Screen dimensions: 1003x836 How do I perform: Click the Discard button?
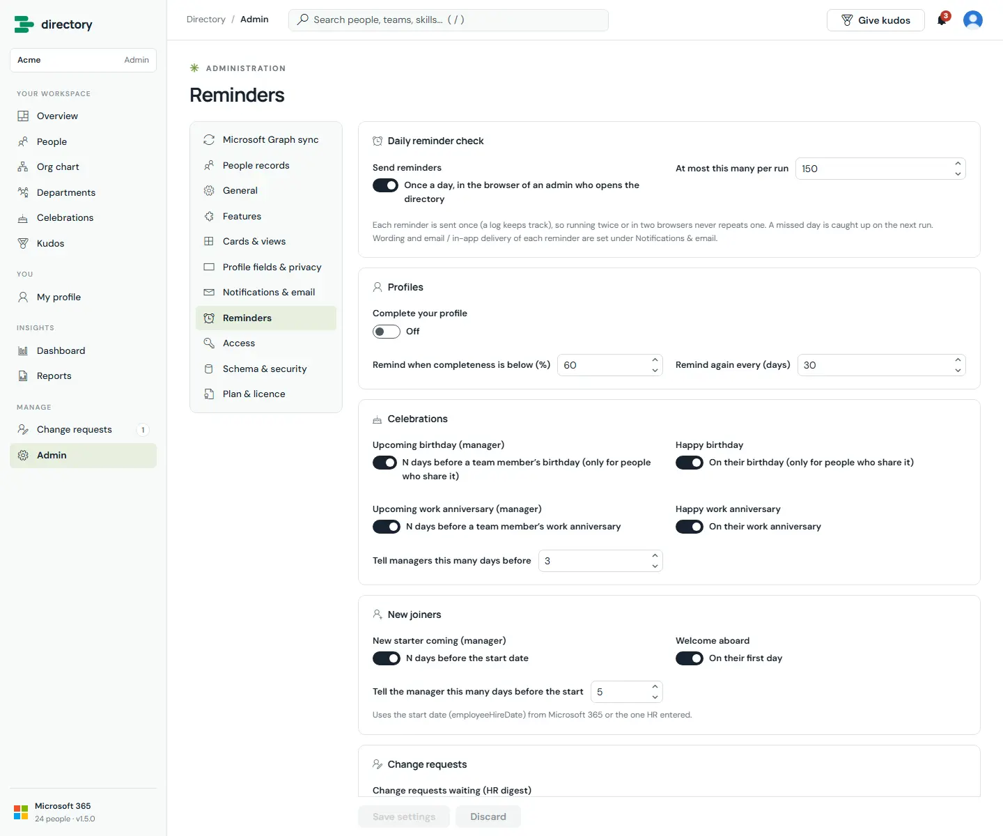488,816
